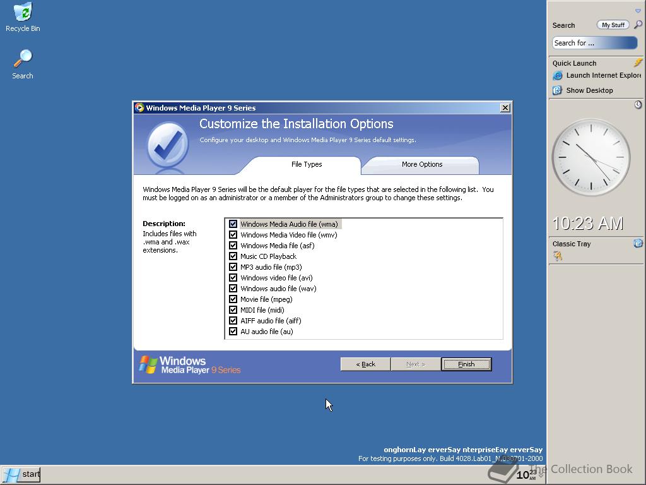Image resolution: width=646 pixels, height=485 pixels.
Task: Open the Recycle Bin desktop icon
Action: tap(23, 17)
